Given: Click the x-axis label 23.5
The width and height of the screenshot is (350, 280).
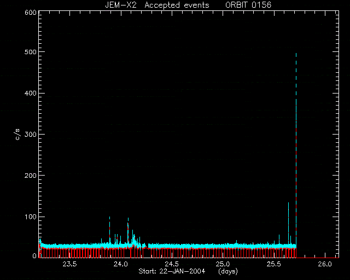Looking at the screenshot, I should [69, 264].
